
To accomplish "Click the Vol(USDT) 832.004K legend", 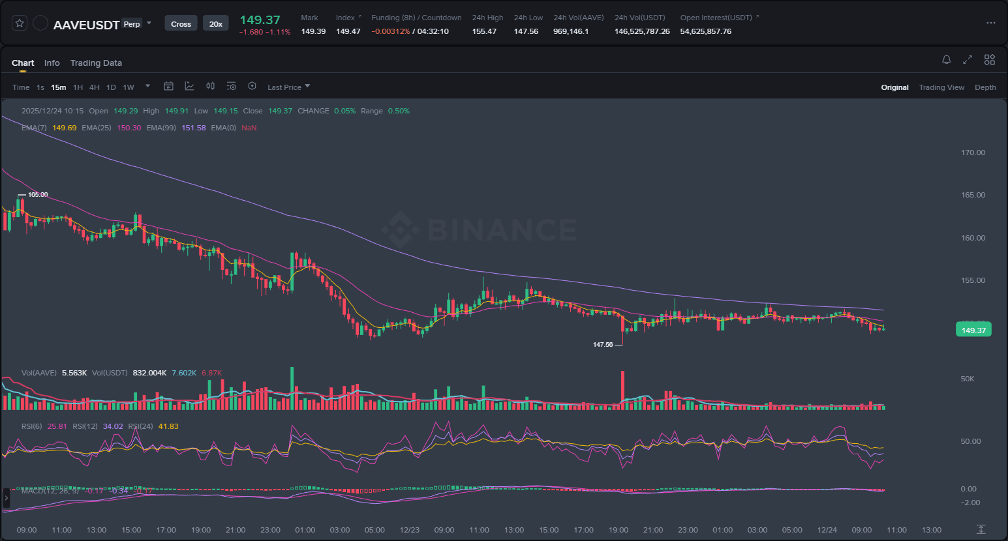I will point(129,373).
